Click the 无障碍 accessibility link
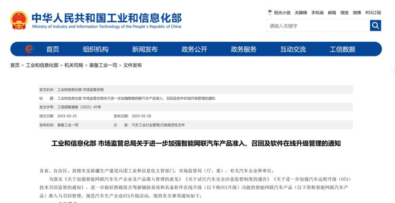 coord(301,13)
